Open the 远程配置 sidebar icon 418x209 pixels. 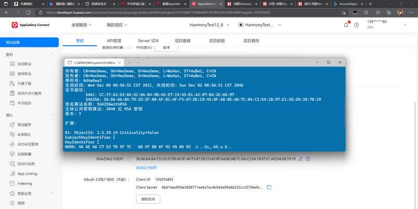[x=12, y=154]
